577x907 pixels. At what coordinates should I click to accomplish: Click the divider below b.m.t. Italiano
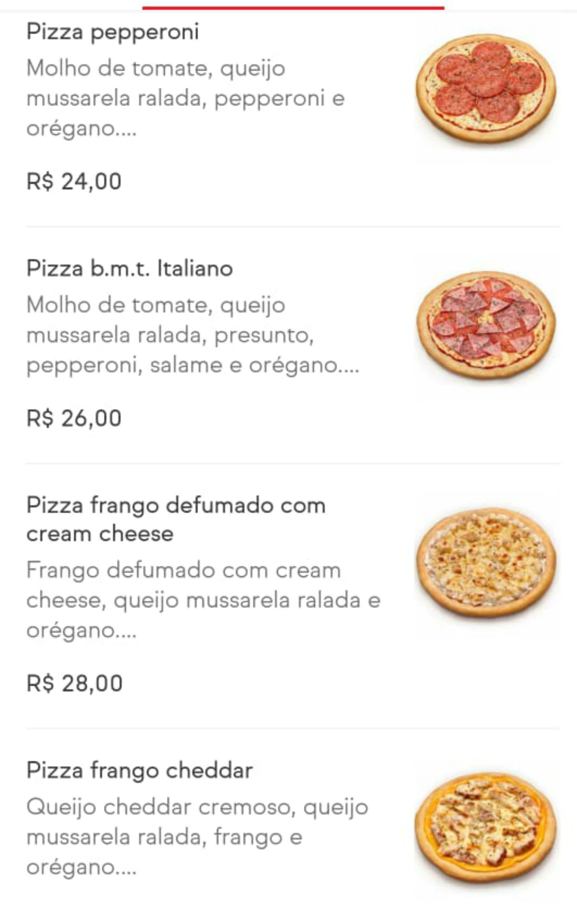click(x=293, y=463)
